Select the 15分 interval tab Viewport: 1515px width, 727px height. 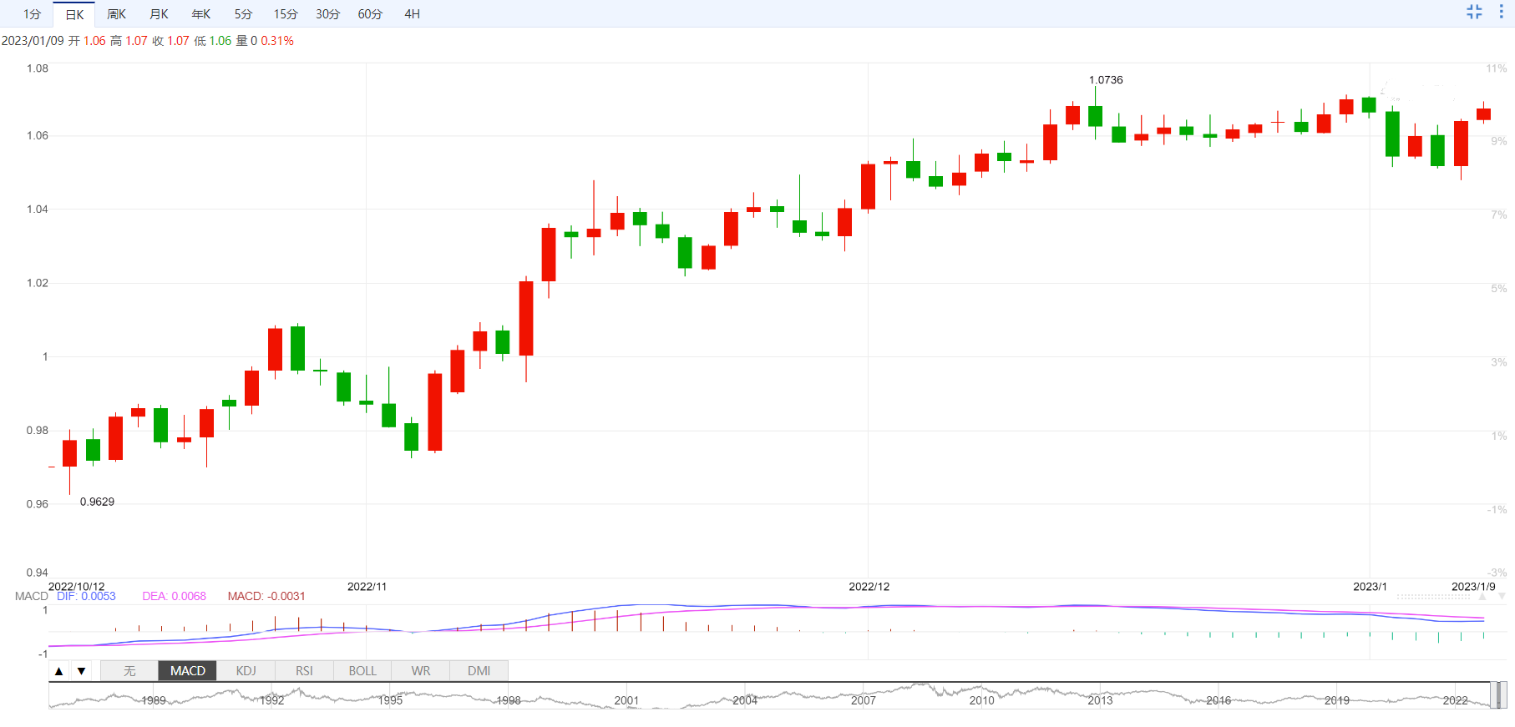[x=286, y=14]
